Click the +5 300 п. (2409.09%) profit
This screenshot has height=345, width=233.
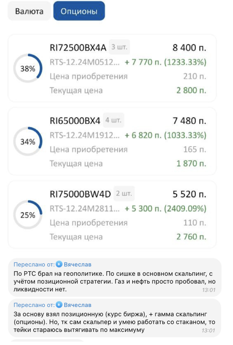(x=165, y=209)
